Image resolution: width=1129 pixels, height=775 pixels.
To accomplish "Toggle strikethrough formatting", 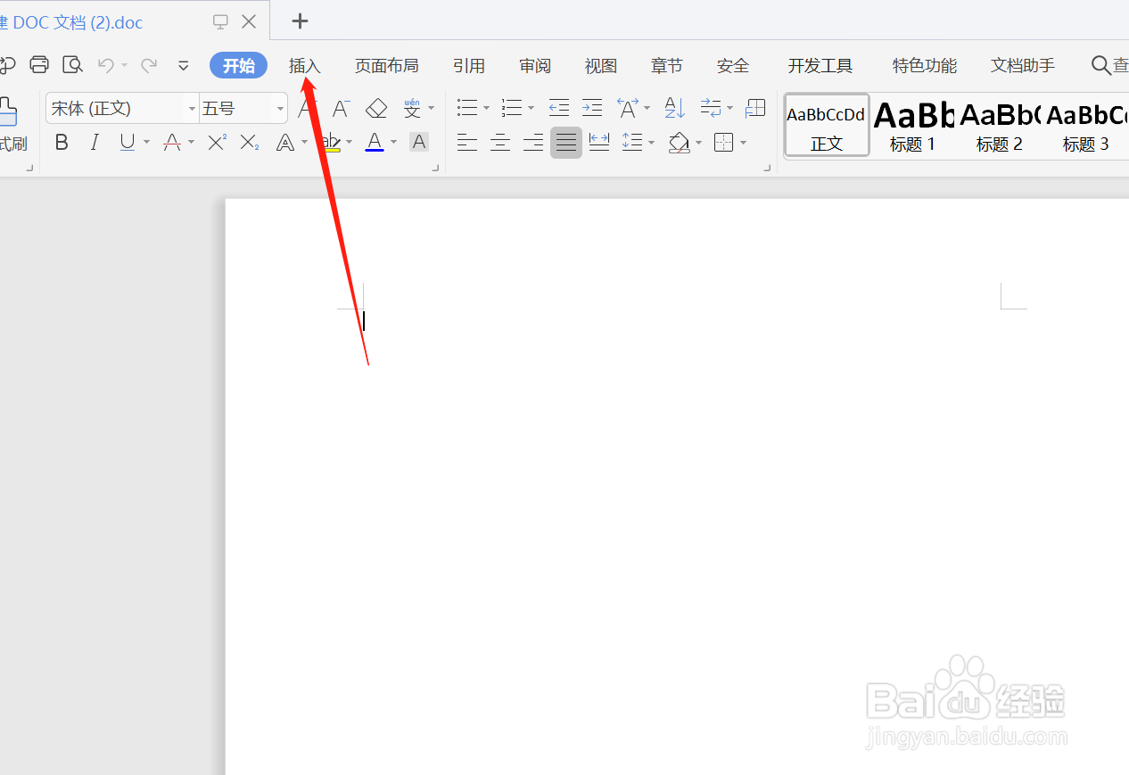I will tap(173, 142).
